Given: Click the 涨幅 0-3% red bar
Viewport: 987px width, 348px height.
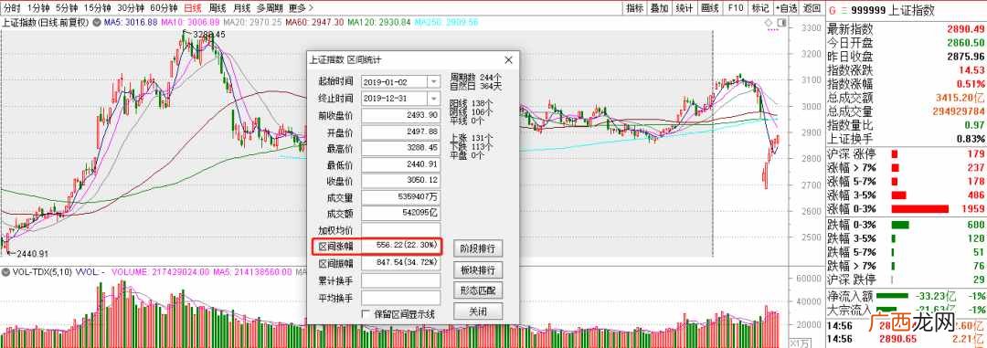Looking at the screenshot, I should click(x=919, y=208).
